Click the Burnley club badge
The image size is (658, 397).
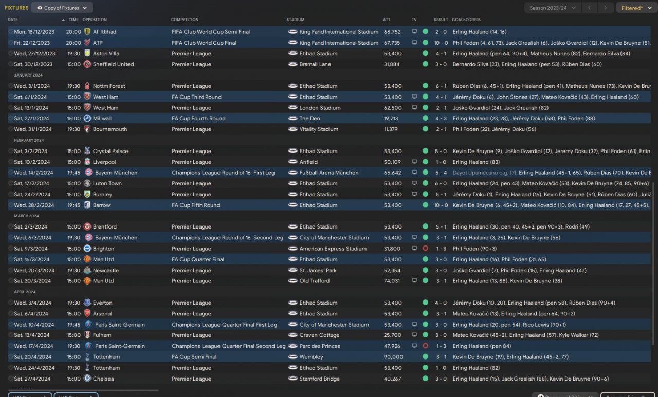(x=87, y=194)
